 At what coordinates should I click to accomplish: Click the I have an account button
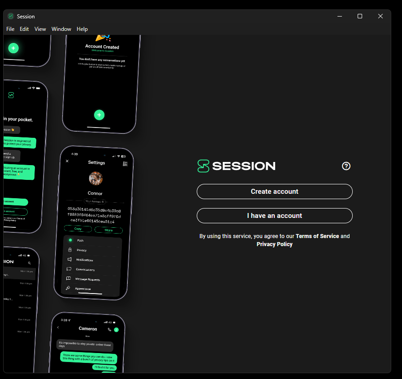[x=274, y=216]
